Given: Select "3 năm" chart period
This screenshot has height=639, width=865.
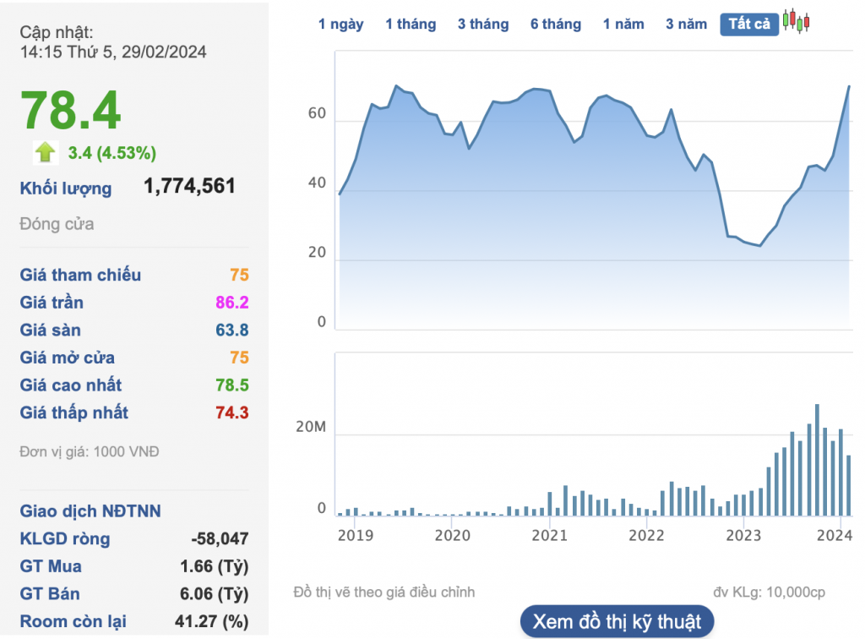Looking at the screenshot, I should pos(686,24).
